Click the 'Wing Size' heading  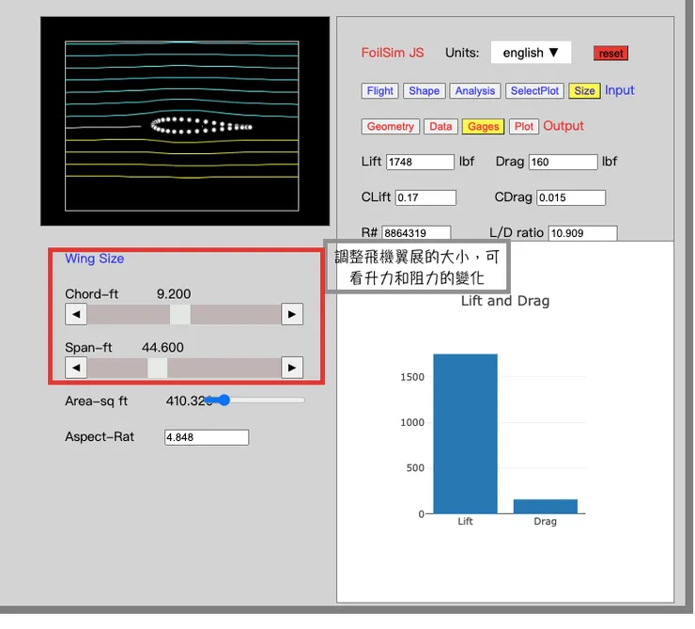pyautogui.click(x=95, y=259)
